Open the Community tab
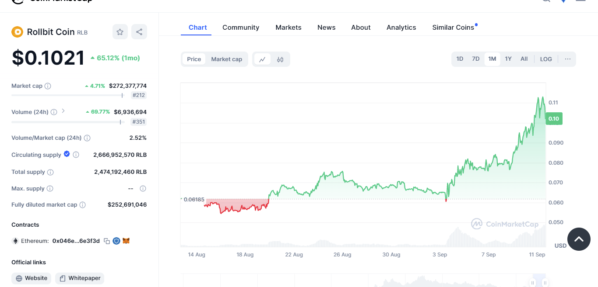 tap(241, 28)
